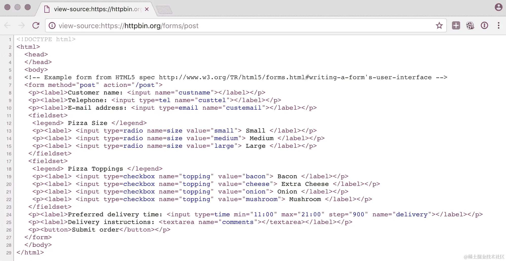
Task: Click the film reel extension icon
Action: click(470, 25)
